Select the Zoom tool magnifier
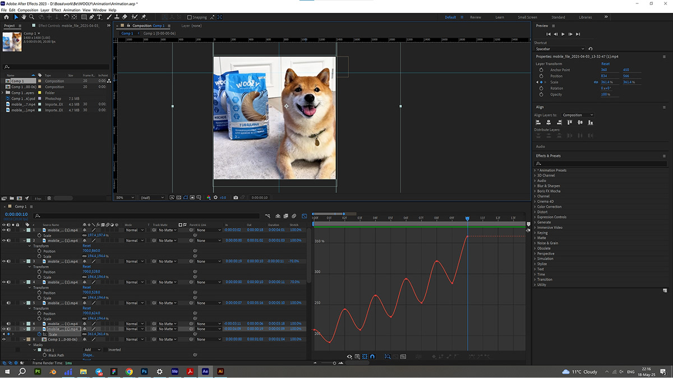 [31, 17]
